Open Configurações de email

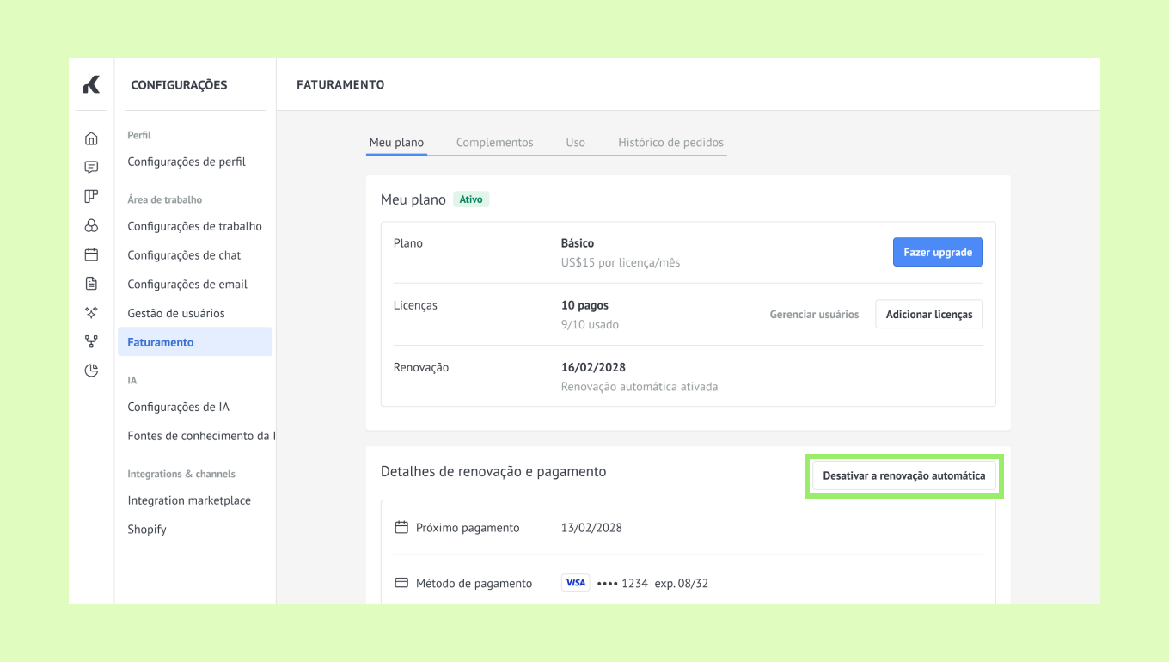tap(187, 285)
